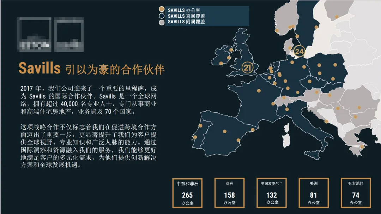This screenshot has height=214, width=381.
Task: Select the 英国和爱尔兰 132 办公室 box
Action: point(271,193)
